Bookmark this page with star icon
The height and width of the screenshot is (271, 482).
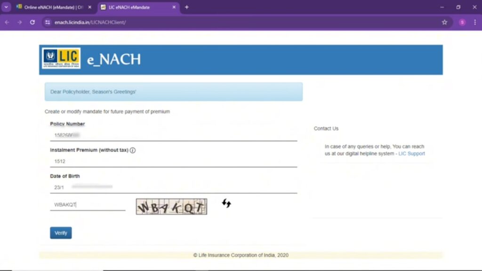pos(444,23)
